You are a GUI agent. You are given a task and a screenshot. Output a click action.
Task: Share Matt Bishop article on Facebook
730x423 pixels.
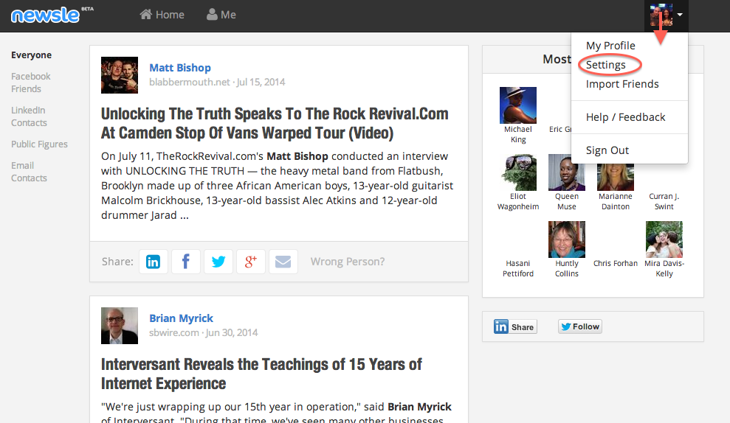point(186,261)
